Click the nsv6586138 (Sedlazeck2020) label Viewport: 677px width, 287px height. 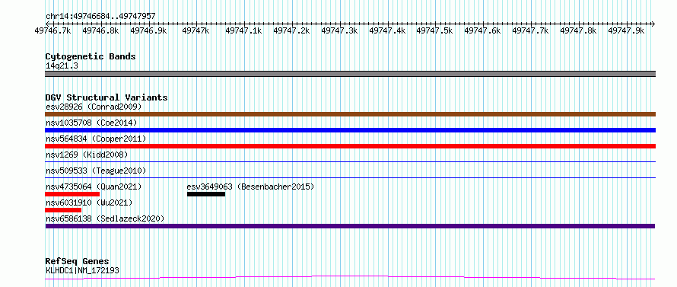click(x=105, y=218)
